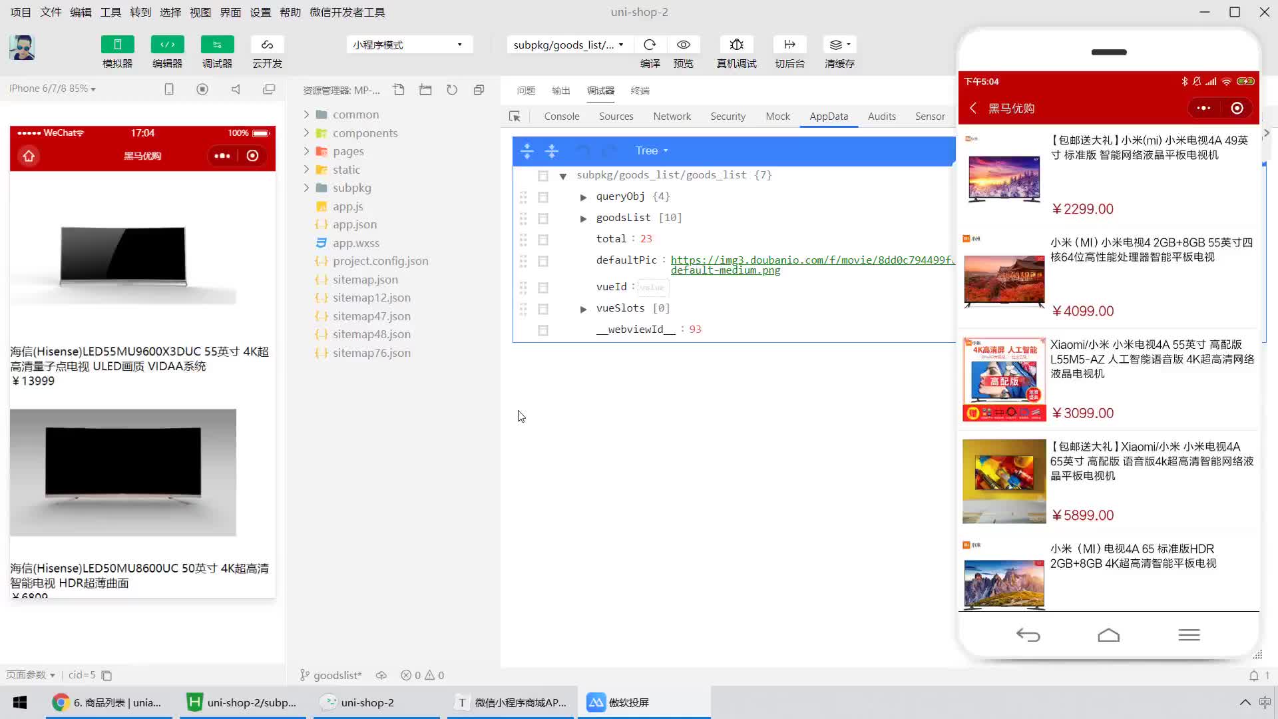1278x719 pixels.
Task: Tap Android home button in phone mirror
Action: pyautogui.click(x=1108, y=635)
